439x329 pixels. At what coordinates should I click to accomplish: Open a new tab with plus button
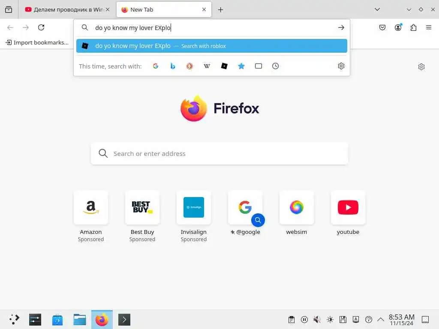coord(221,10)
